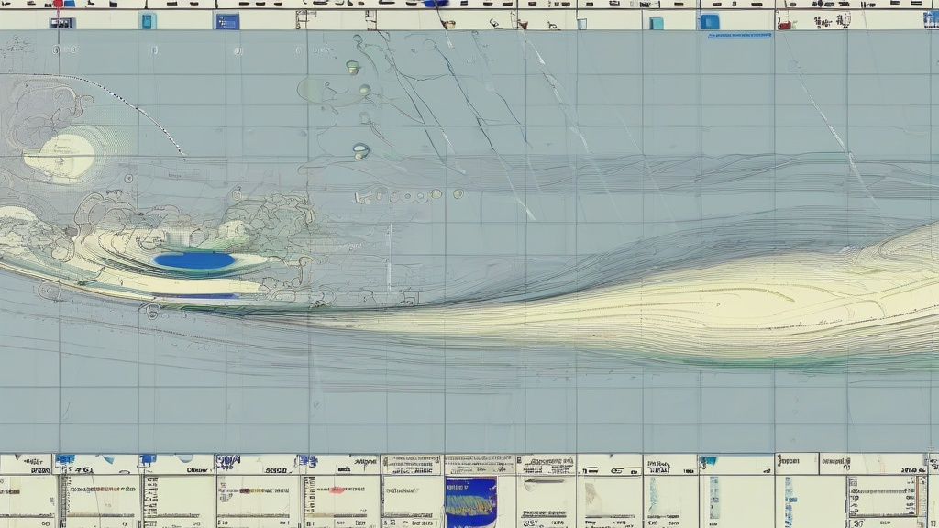Click the cyan icon in bottom-right panel header
This screenshot has height=528, width=939.
[x=707, y=460]
